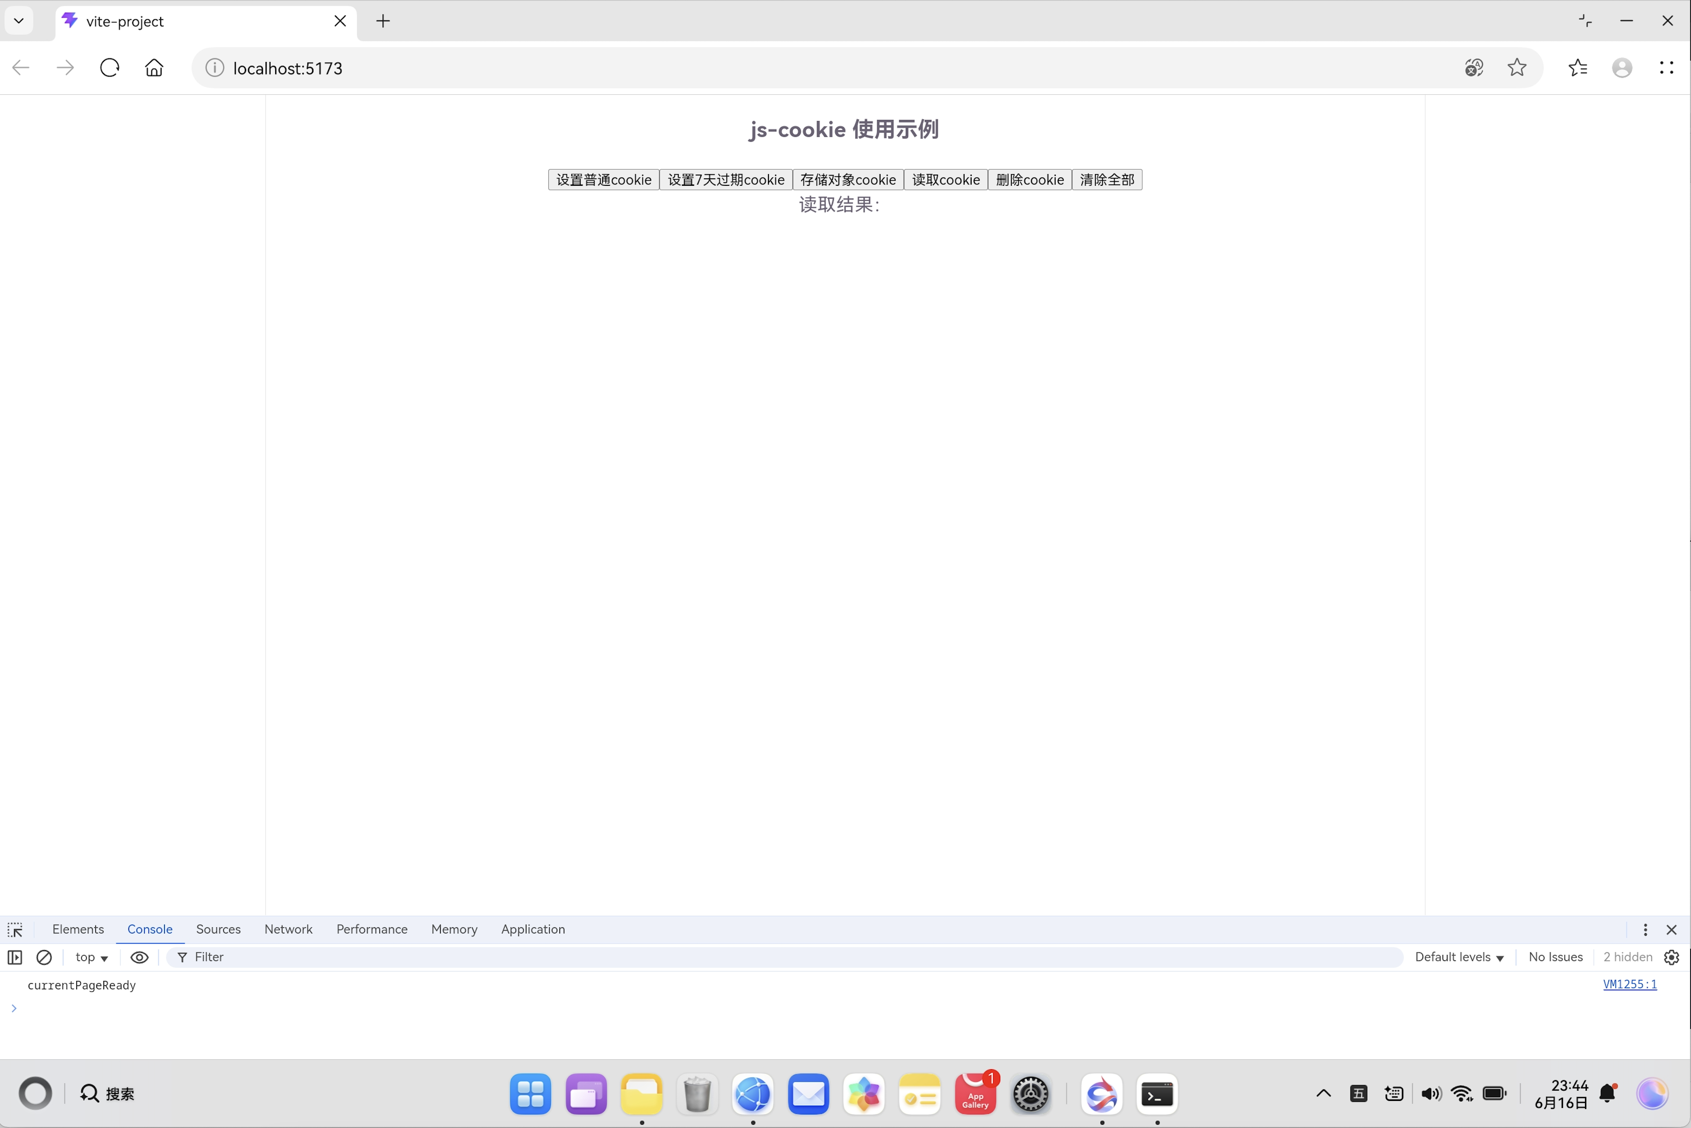Click the 设置7天过期cookie button
This screenshot has height=1128, width=1691.
(726, 180)
